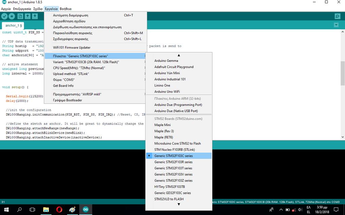Screen dimensions: 345x215
Task: Select Maple Mini board
Action: pyautogui.click(x=179, y=125)
